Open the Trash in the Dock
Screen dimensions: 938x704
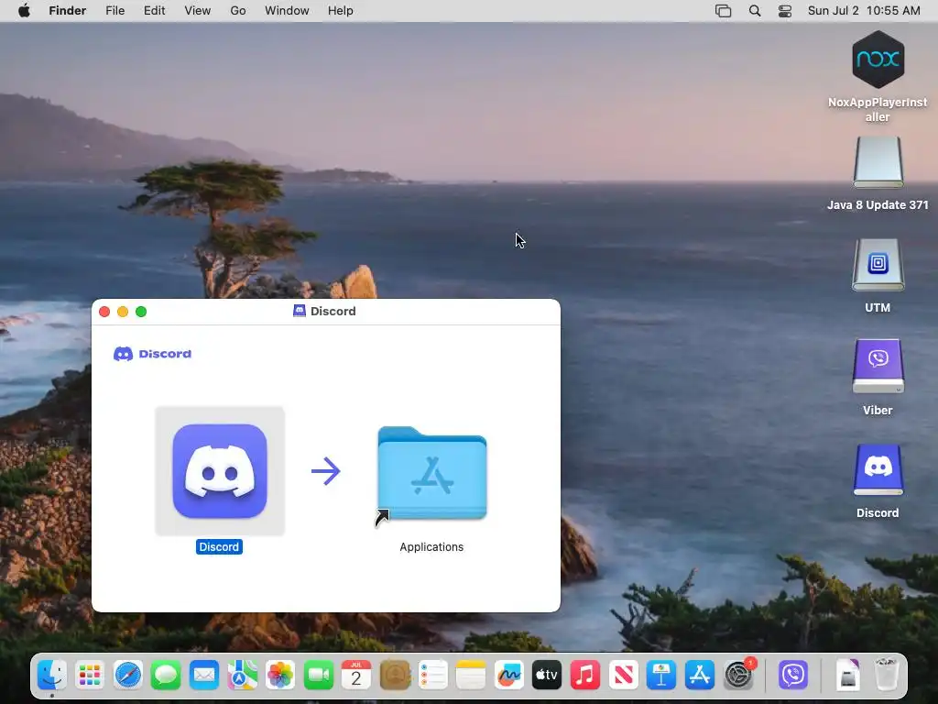pos(886,676)
